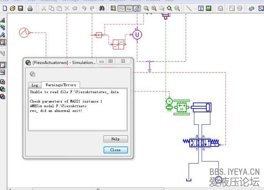Click the zoom in magnifier icon

pyautogui.click(x=146, y=8)
